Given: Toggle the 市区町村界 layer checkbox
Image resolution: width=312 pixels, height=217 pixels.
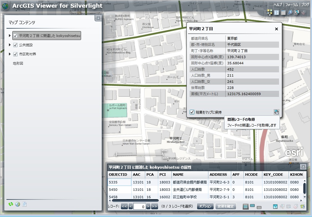Looking at the screenshot, I should point(15,54).
